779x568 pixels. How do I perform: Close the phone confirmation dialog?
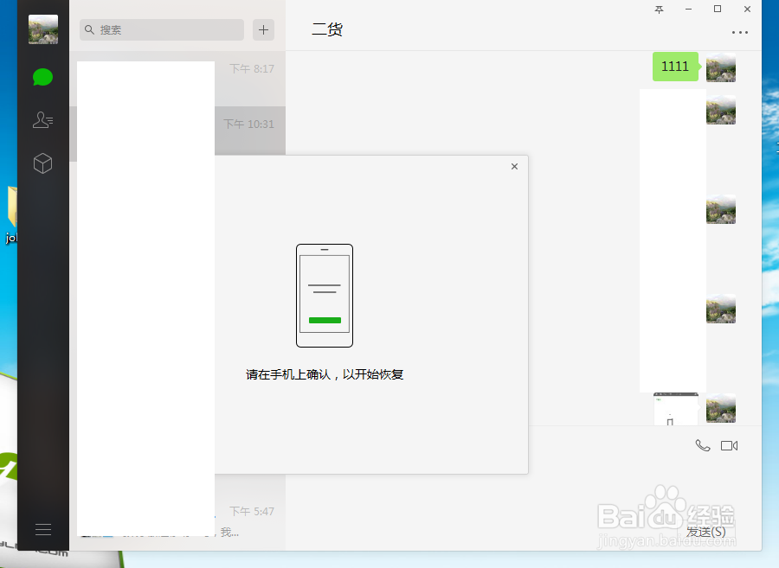coord(514,166)
